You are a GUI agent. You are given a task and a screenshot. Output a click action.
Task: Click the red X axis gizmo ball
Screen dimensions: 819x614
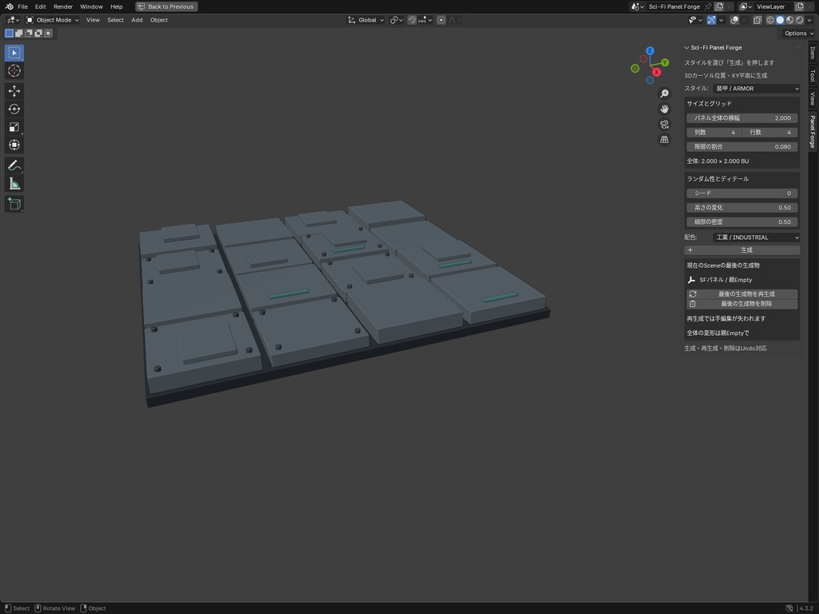656,72
